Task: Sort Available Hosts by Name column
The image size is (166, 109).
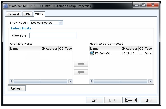Action: pyautogui.click(x=25, y=49)
